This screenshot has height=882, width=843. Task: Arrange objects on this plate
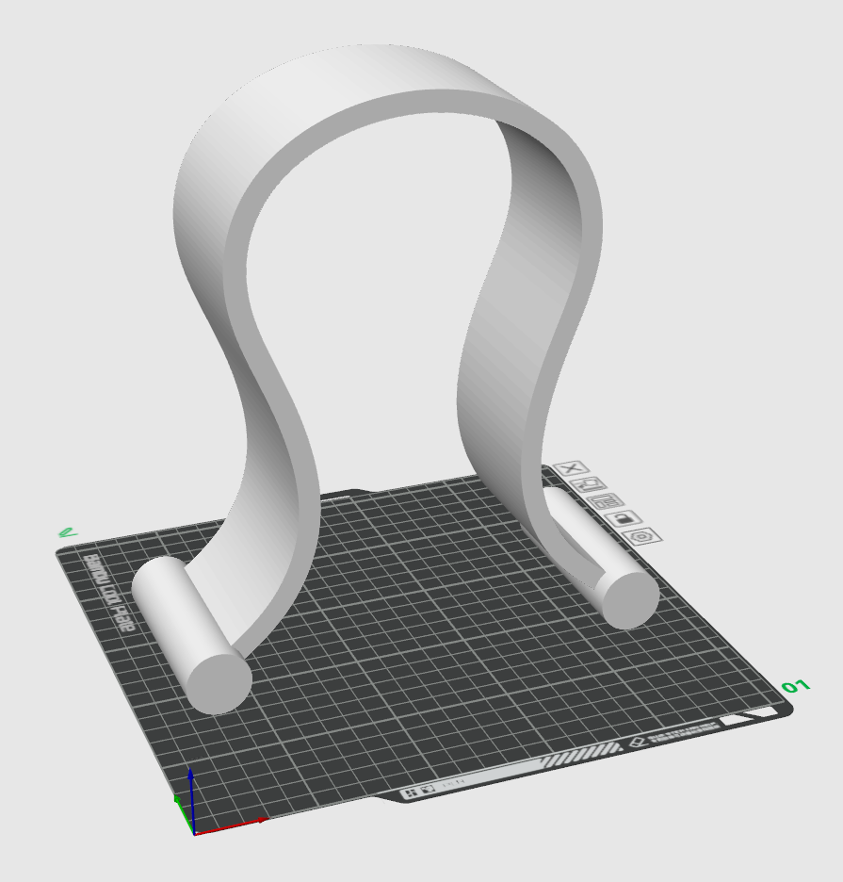click(x=606, y=500)
